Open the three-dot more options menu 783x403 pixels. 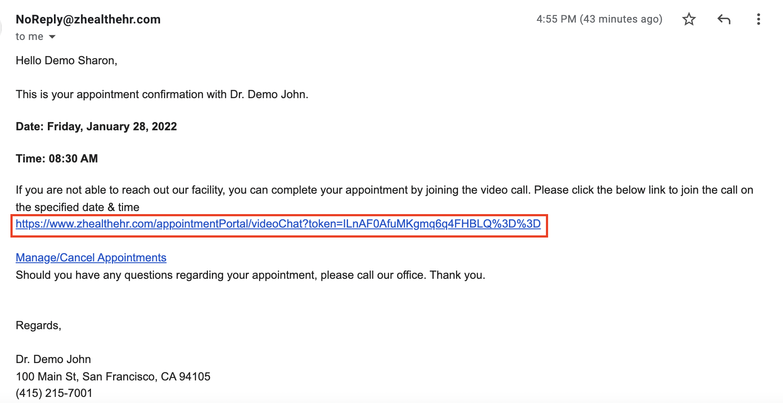point(759,19)
